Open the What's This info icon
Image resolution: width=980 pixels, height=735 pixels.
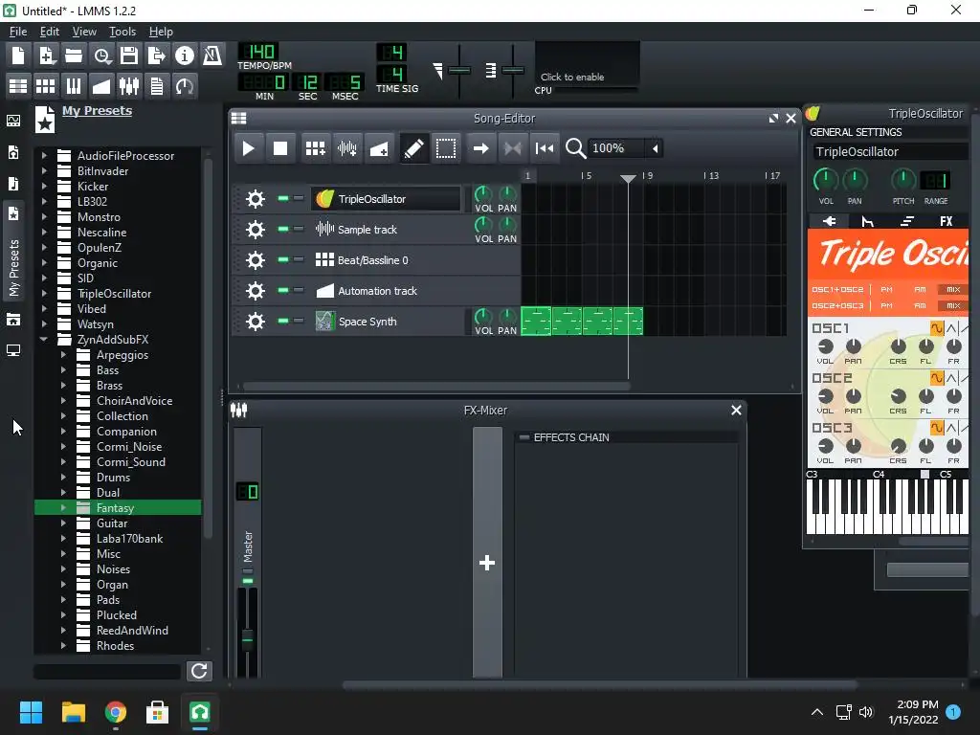click(185, 56)
